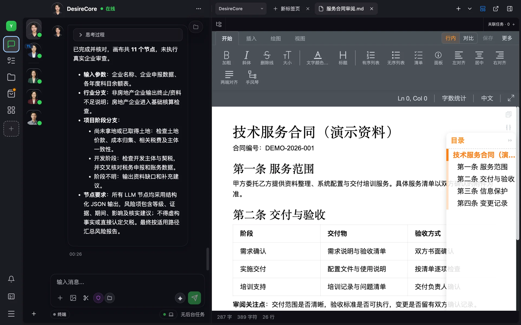Viewport: 521px width, 325px height.
Task: Open the 文字颜色 text color picker
Action: coord(317,58)
